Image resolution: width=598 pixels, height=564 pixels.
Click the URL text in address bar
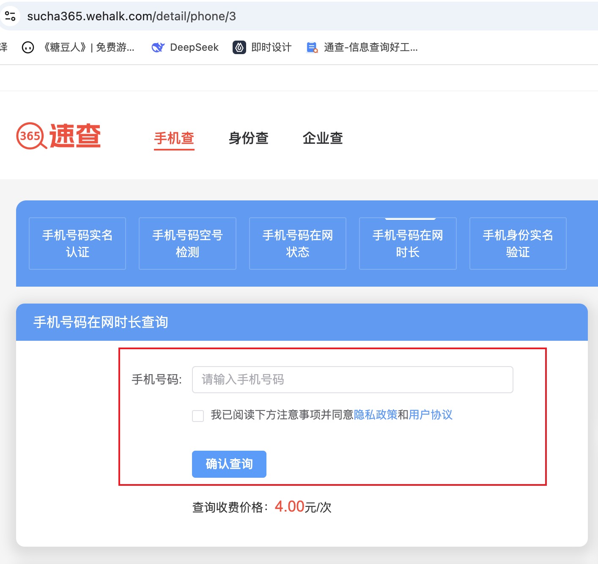pos(132,16)
